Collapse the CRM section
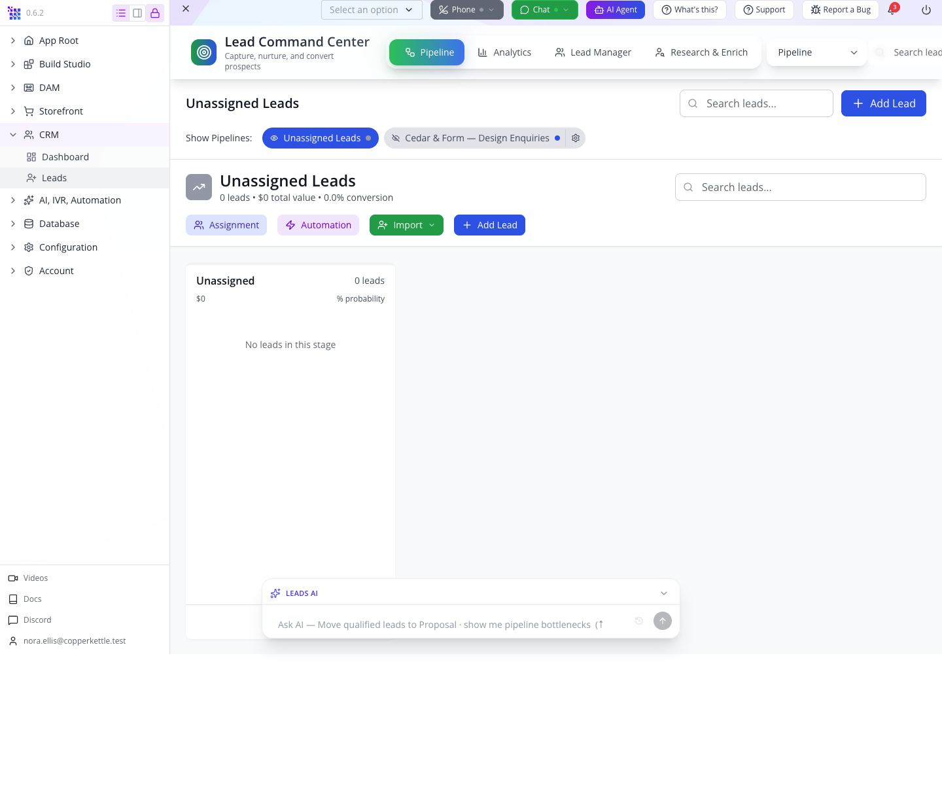Viewport: 942px width, 785px height. point(13,135)
